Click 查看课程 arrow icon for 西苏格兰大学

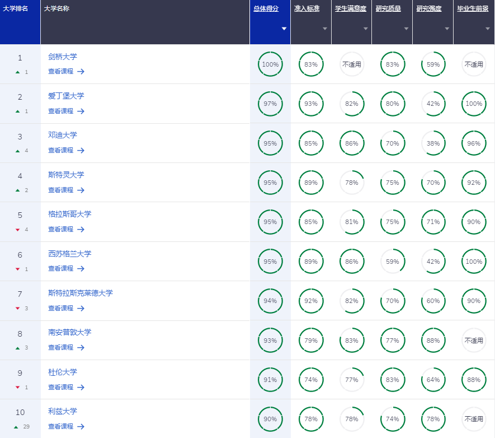click(x=81, y=269)
